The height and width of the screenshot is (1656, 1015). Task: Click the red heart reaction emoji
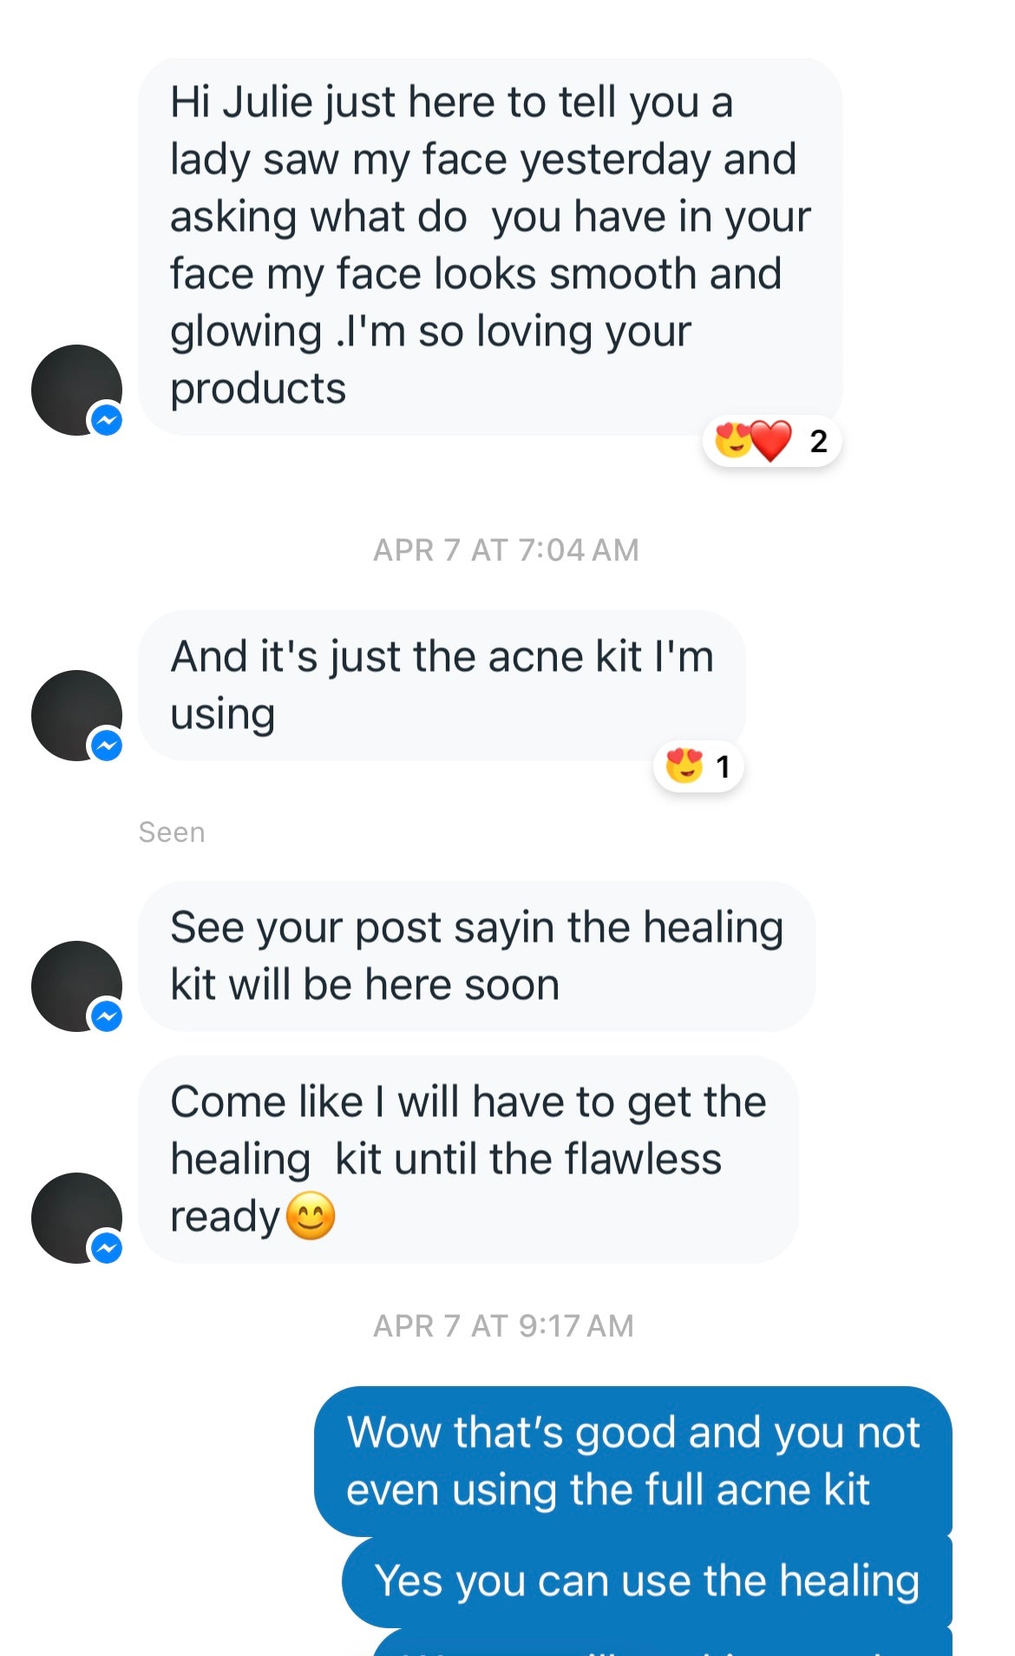click(x=772, y=441)
